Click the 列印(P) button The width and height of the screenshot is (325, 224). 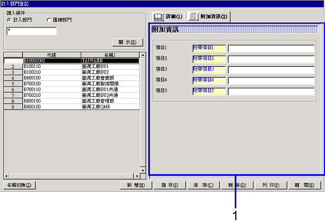pyautogui.click(x=271, y=185)
